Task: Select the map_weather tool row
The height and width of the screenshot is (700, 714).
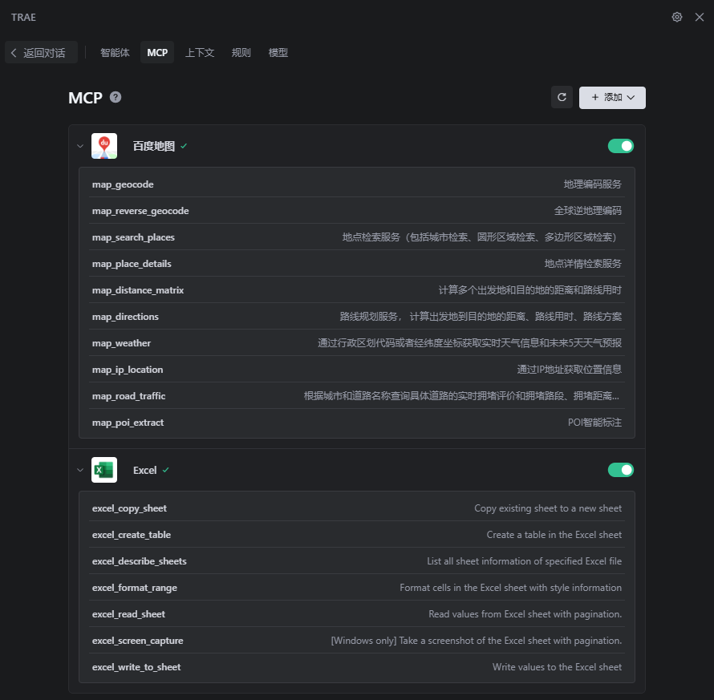Action: [x=356, y=342]
